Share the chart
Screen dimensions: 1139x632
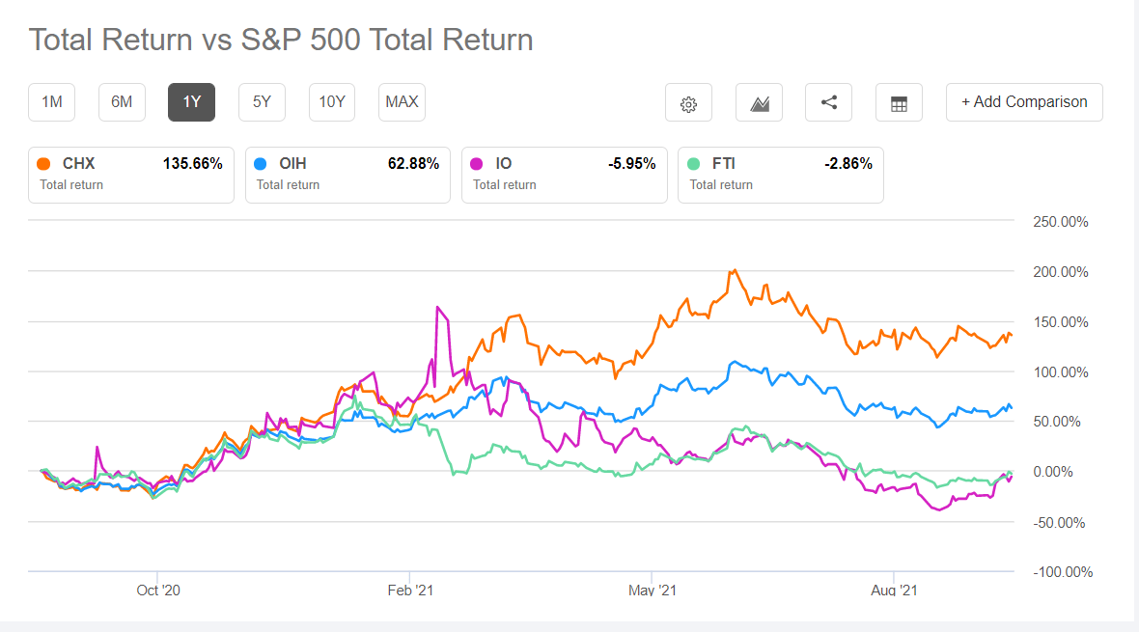[828, 101]
